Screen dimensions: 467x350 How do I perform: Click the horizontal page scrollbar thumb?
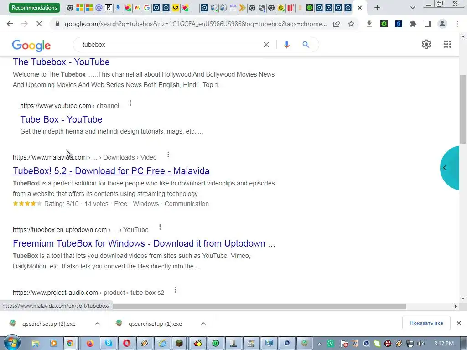(259, 306)
